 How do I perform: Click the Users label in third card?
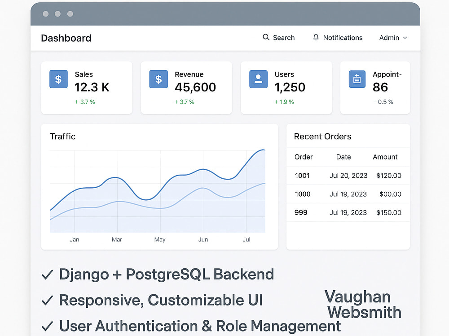(284, 74)
